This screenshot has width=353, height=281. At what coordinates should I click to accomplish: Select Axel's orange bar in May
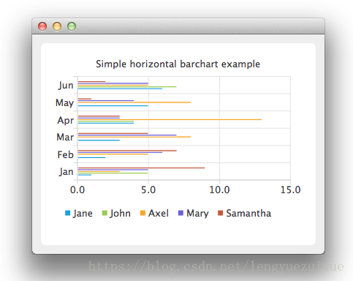click(134, 102)
